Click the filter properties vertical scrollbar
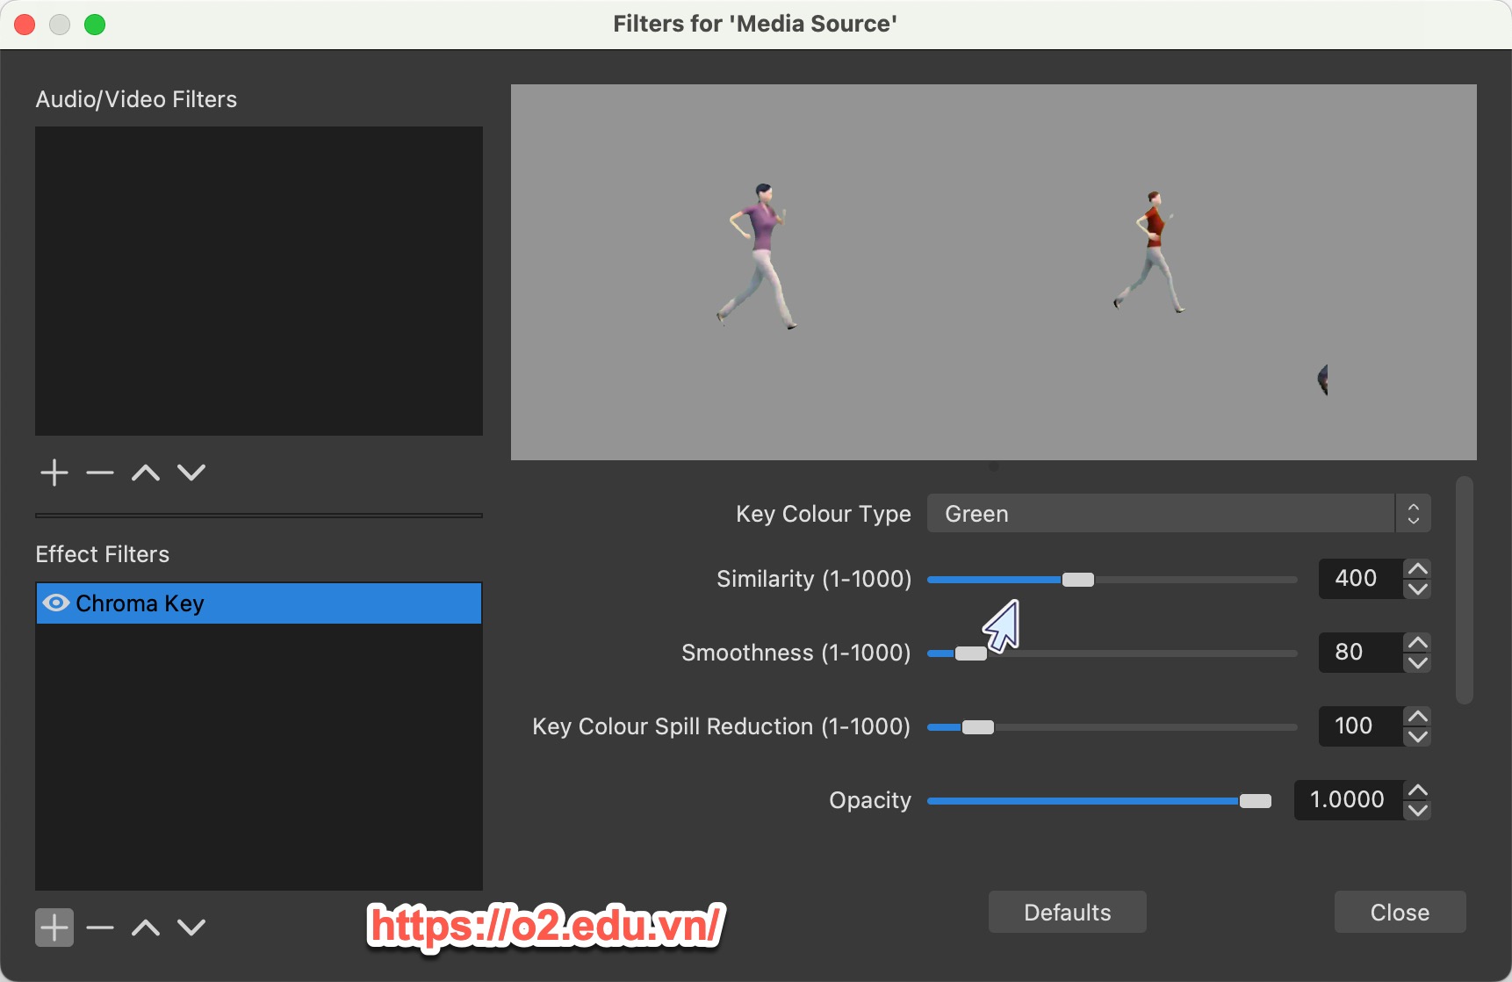Viewport: 1512px width, 982px height. pos(1464,590)
